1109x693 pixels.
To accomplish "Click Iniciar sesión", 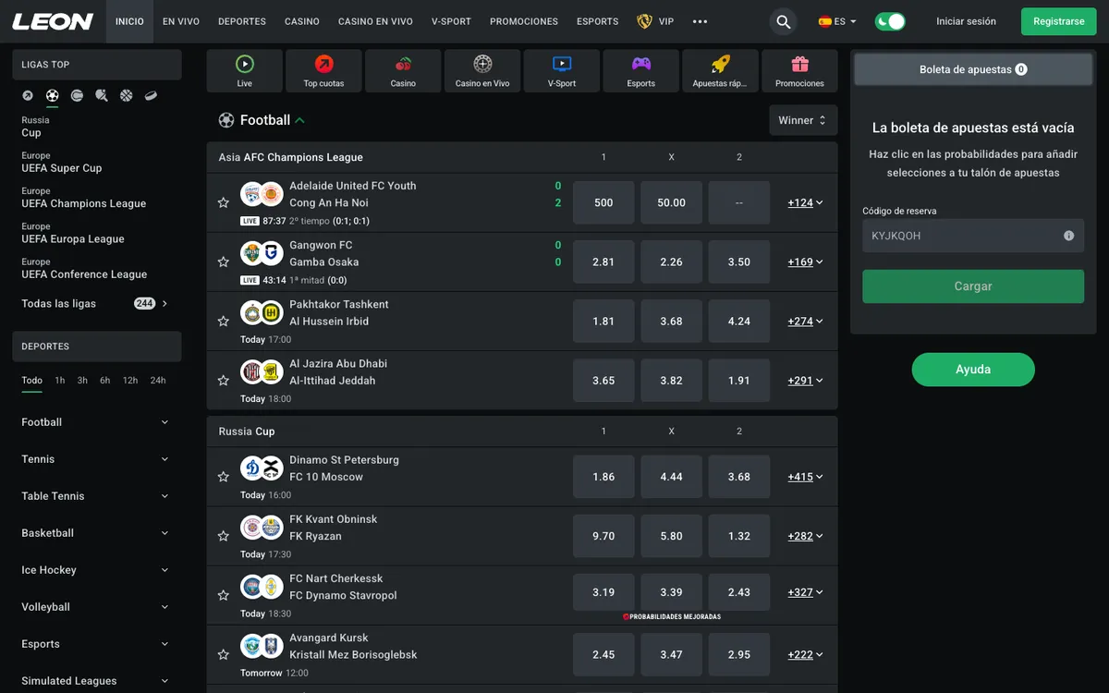I will click(x=966, y=21).
